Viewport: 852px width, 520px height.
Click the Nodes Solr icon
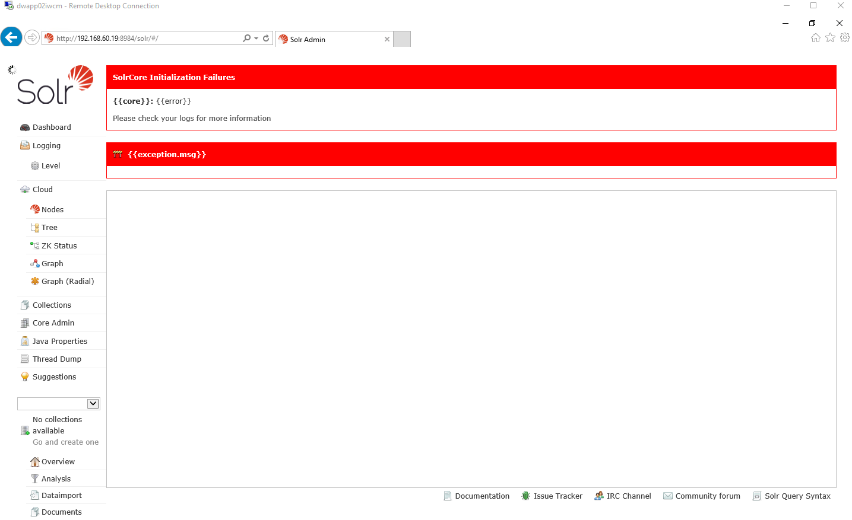pos(35,209)
